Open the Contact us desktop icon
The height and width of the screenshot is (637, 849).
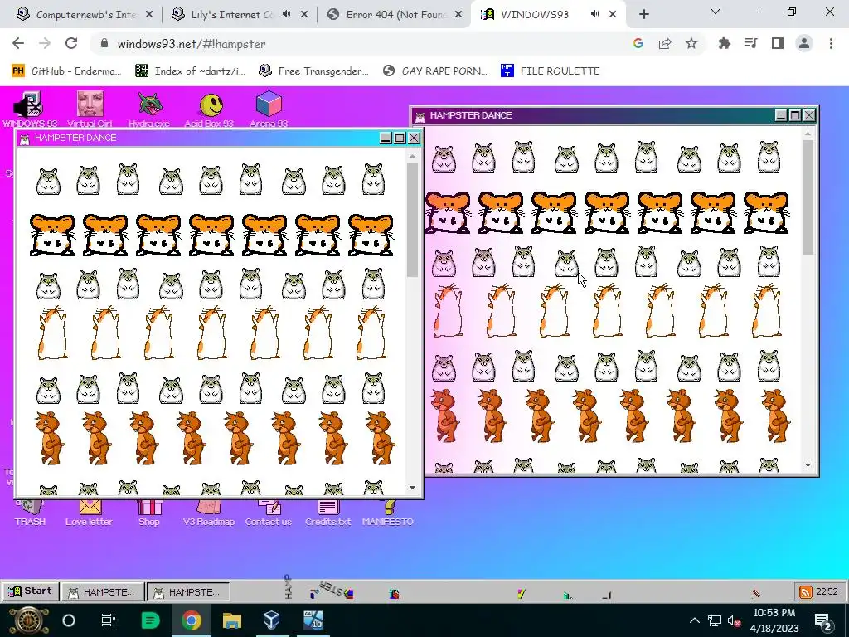point(269,513)
